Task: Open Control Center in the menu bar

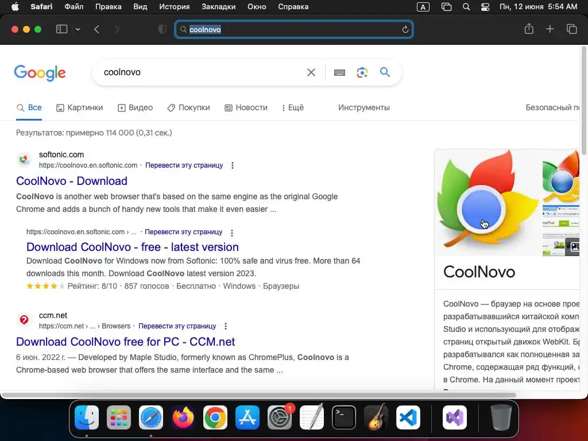Action: click(x=485, y=7)
